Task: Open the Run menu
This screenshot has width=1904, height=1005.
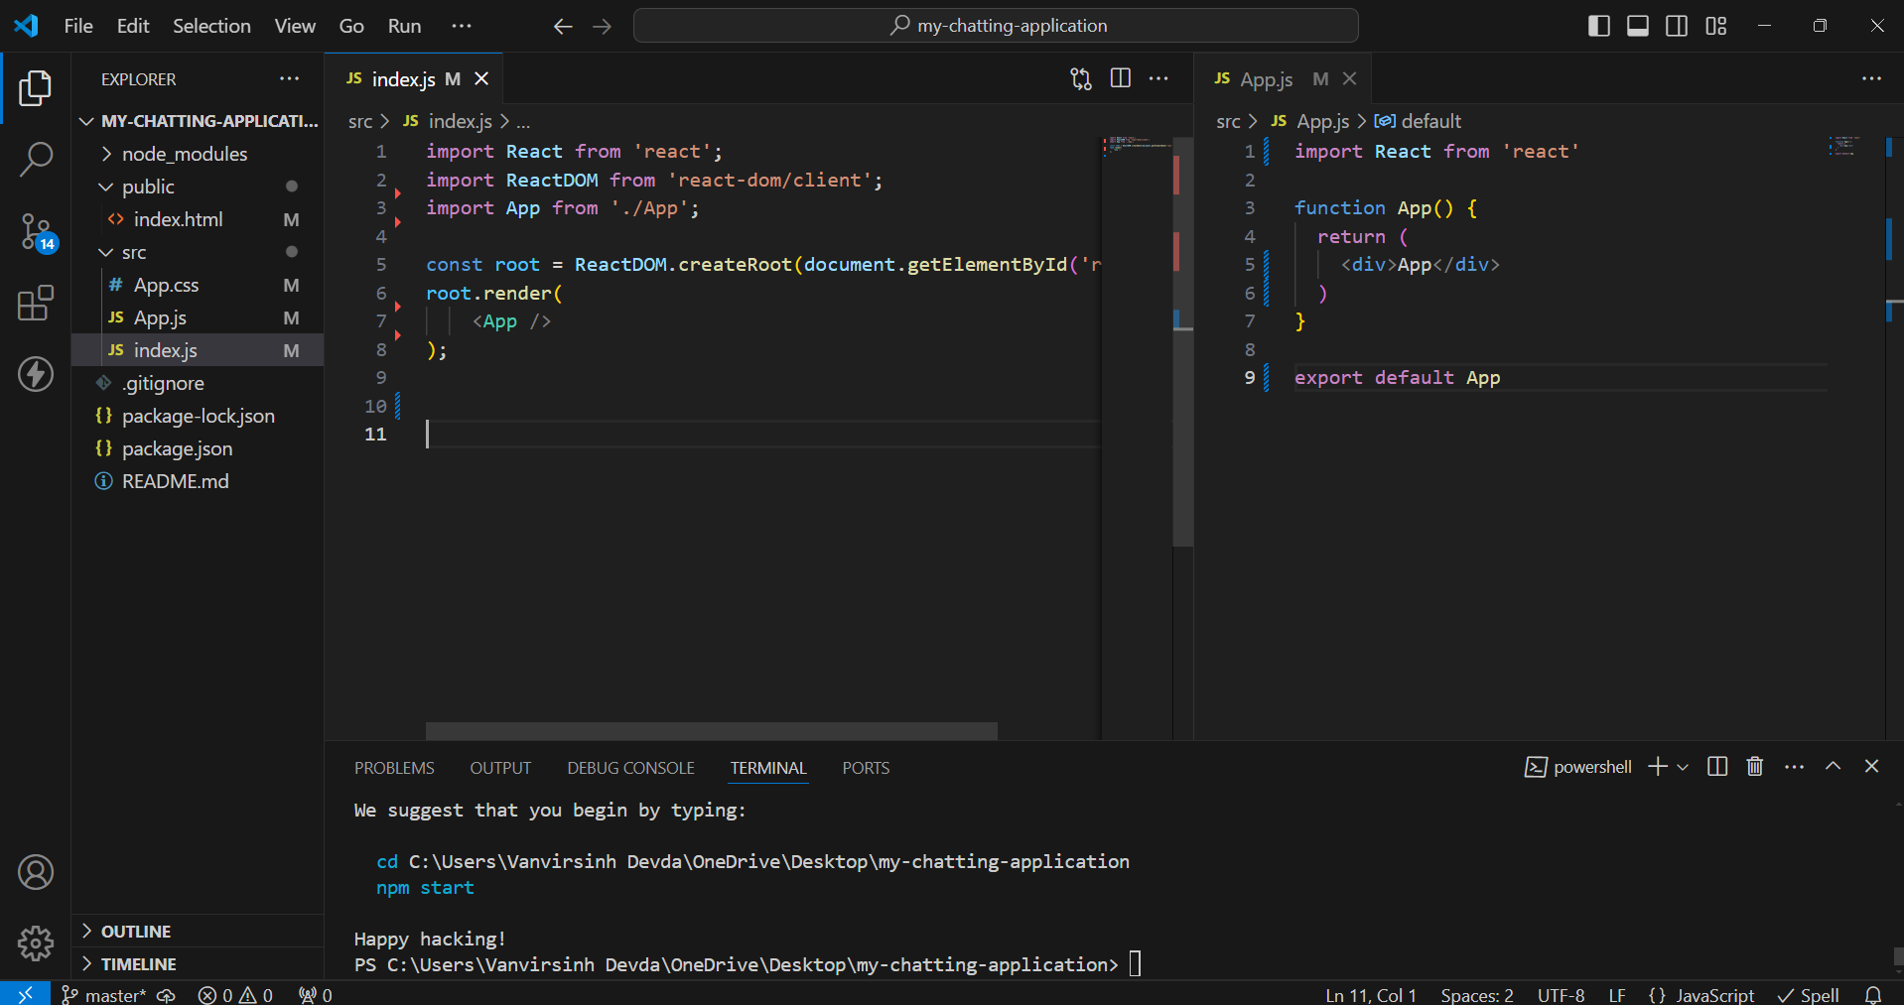Action: pos(404,26)
